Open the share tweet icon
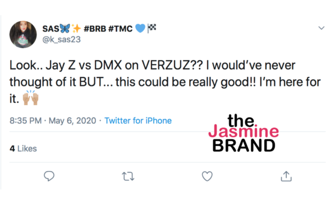 point(286,176)
